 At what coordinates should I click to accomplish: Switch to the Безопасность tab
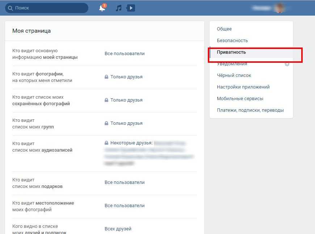(x=232, y=41)
